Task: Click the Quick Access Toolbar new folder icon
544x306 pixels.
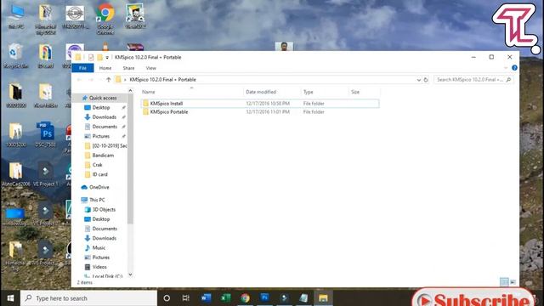Action: pyautogui.click(x=100, y=58)
